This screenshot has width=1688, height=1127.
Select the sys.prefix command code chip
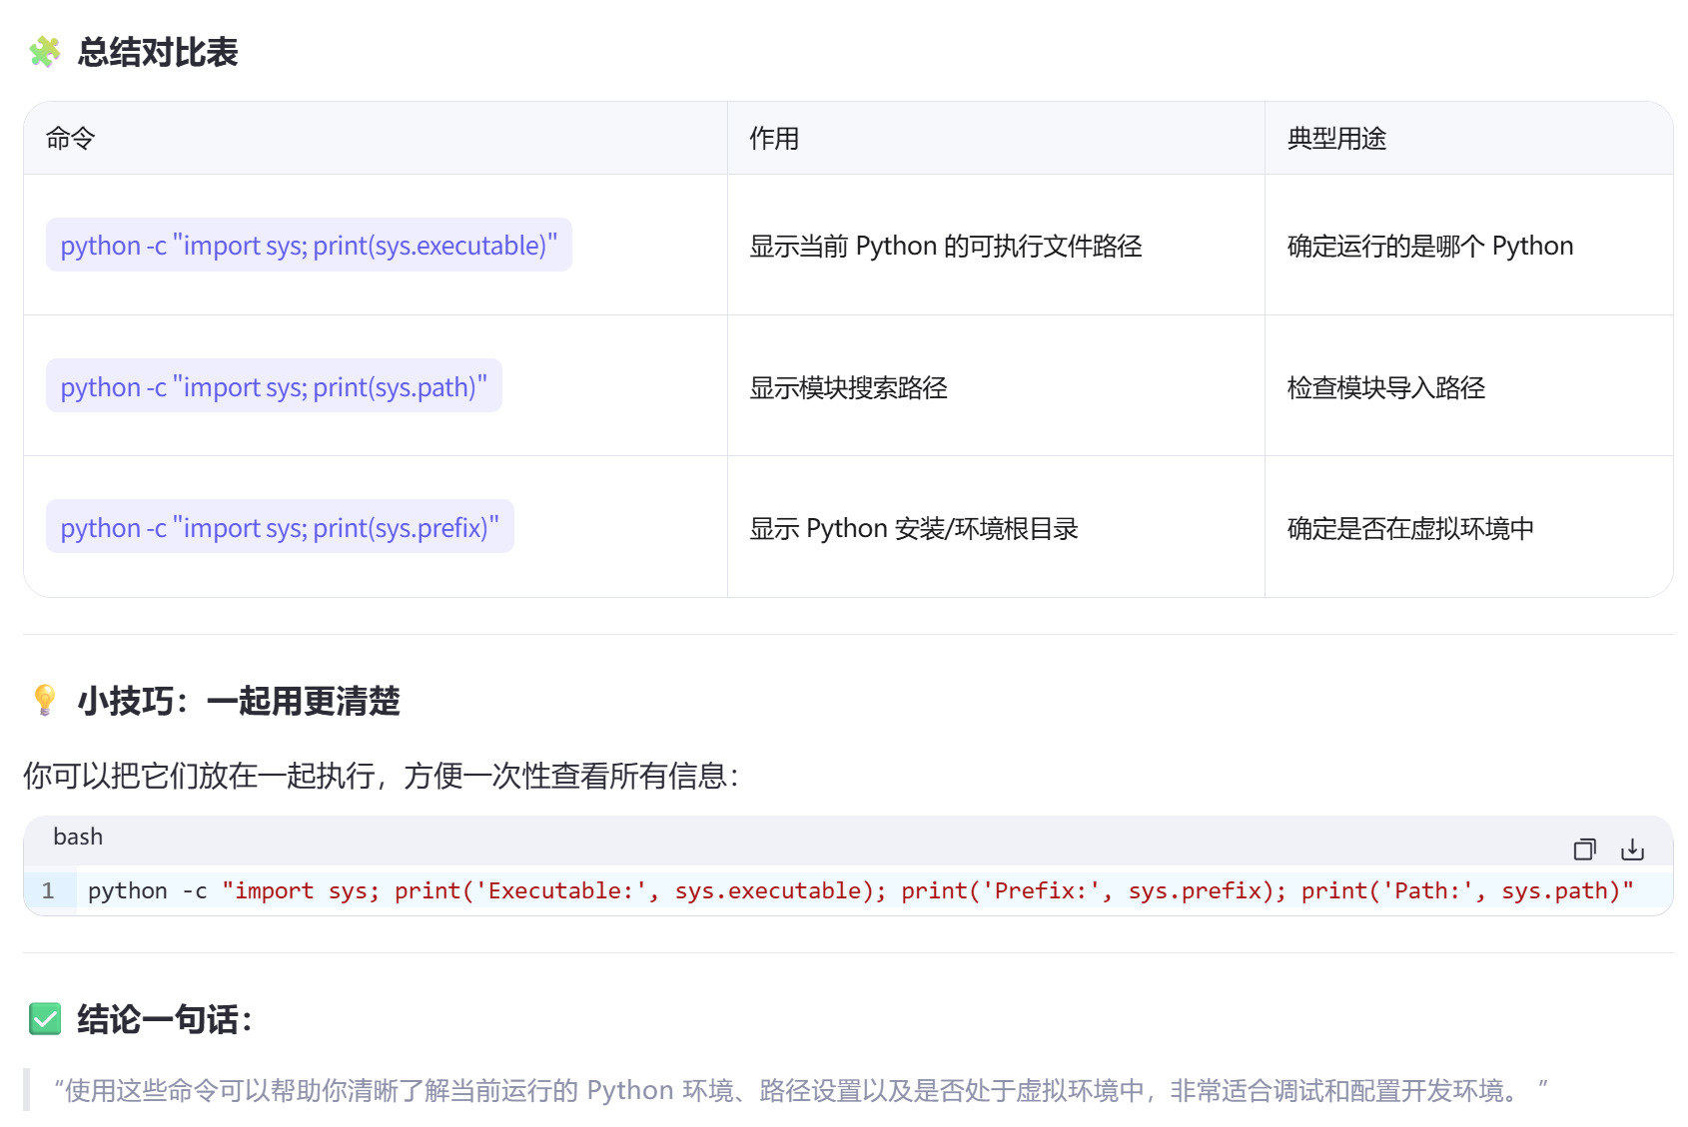coord(280,528)
